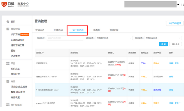Focus the 活动名称 input field

pyautogui.click(x=65, y=38)
